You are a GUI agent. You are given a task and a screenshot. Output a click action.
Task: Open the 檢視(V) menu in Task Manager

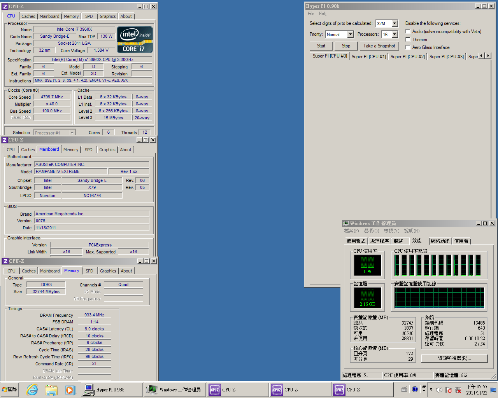pyautogui.click(x=391, y=231)
